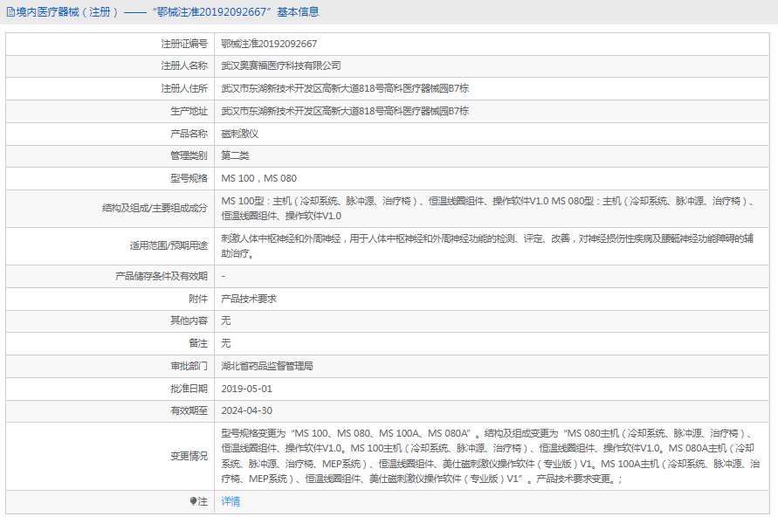The image size is (778, 517).
Task: Select product name 磁刺激仪
Action: click(x=239, y=134)
